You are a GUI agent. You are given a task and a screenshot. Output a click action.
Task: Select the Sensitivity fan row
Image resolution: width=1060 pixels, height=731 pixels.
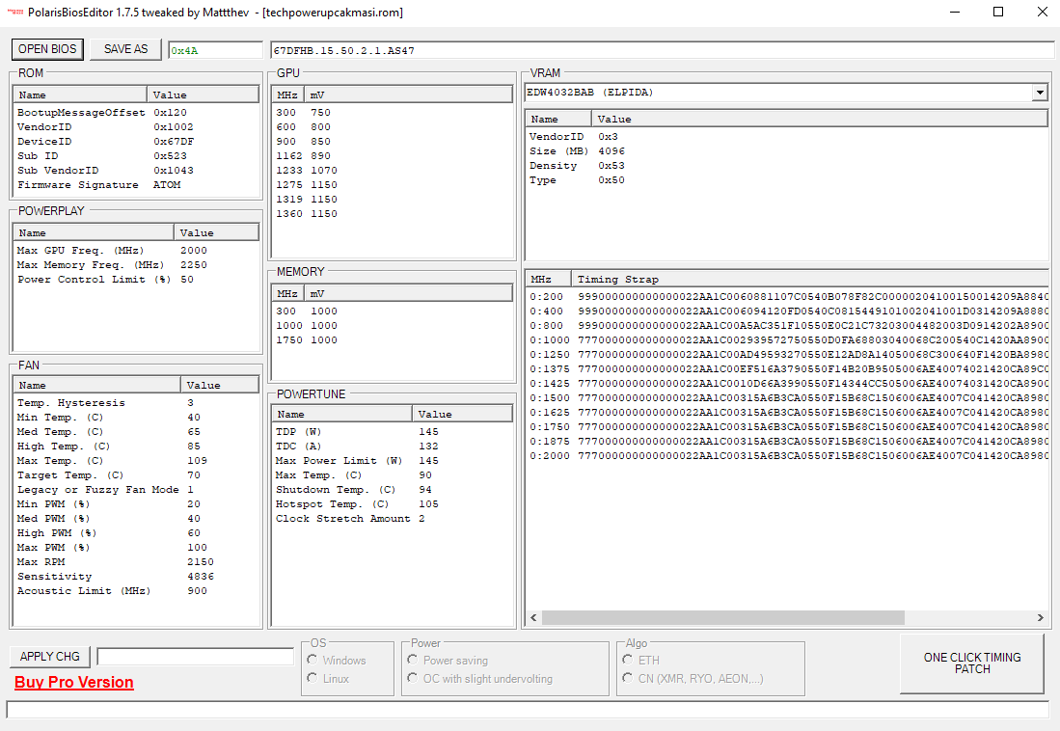click(136, 577)
